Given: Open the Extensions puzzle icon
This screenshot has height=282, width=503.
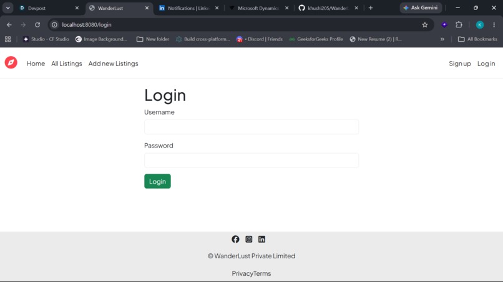Looking at the screenshot, I should (x=459, y=25).
